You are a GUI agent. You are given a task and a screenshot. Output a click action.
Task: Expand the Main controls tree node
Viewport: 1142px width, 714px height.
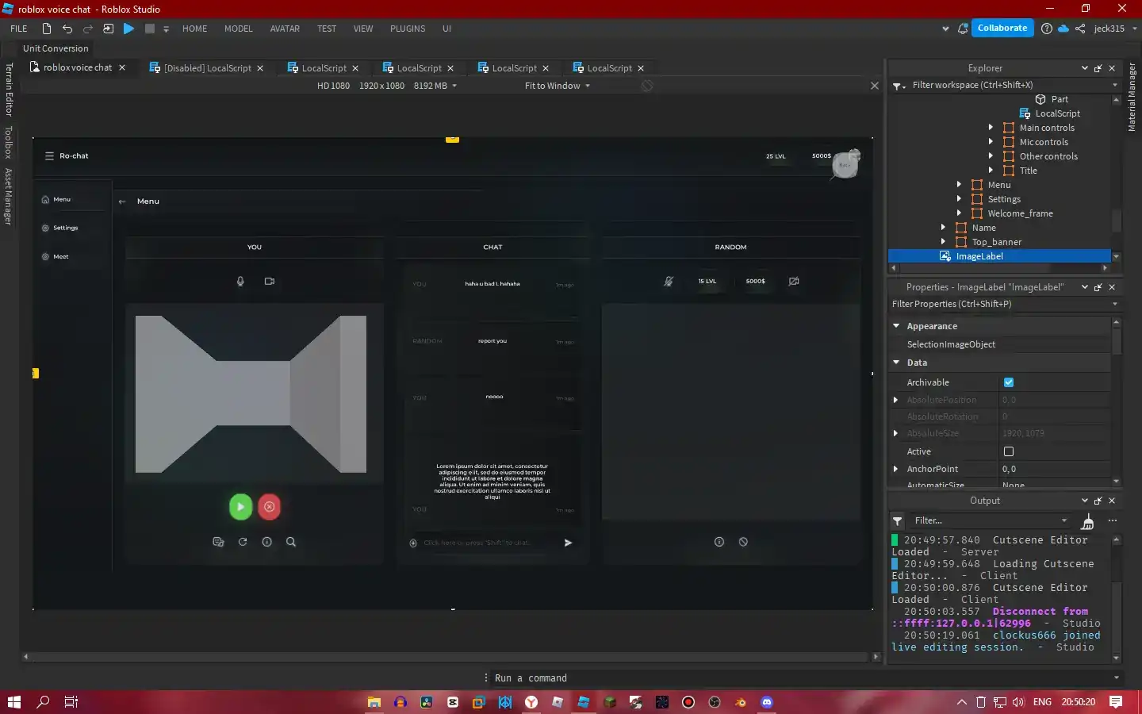[991, 128]
